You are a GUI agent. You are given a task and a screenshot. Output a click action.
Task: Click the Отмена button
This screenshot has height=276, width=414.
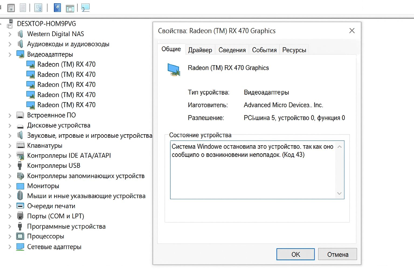pyautogui.click(x=337, y=254)
